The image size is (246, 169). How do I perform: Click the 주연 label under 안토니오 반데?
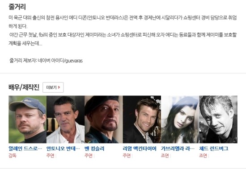click(x=51, y=156)
